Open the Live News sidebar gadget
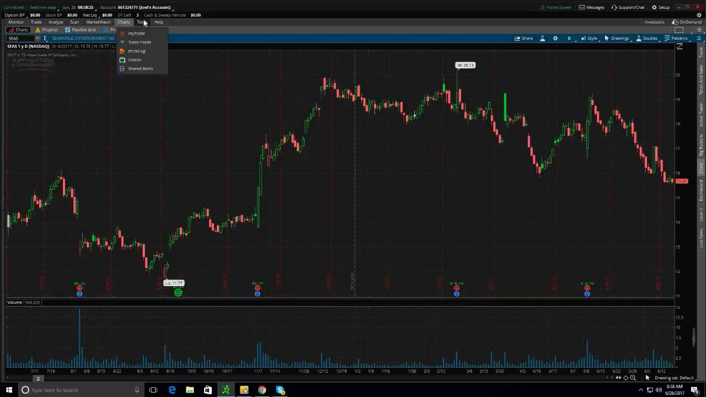 [701, 238]
